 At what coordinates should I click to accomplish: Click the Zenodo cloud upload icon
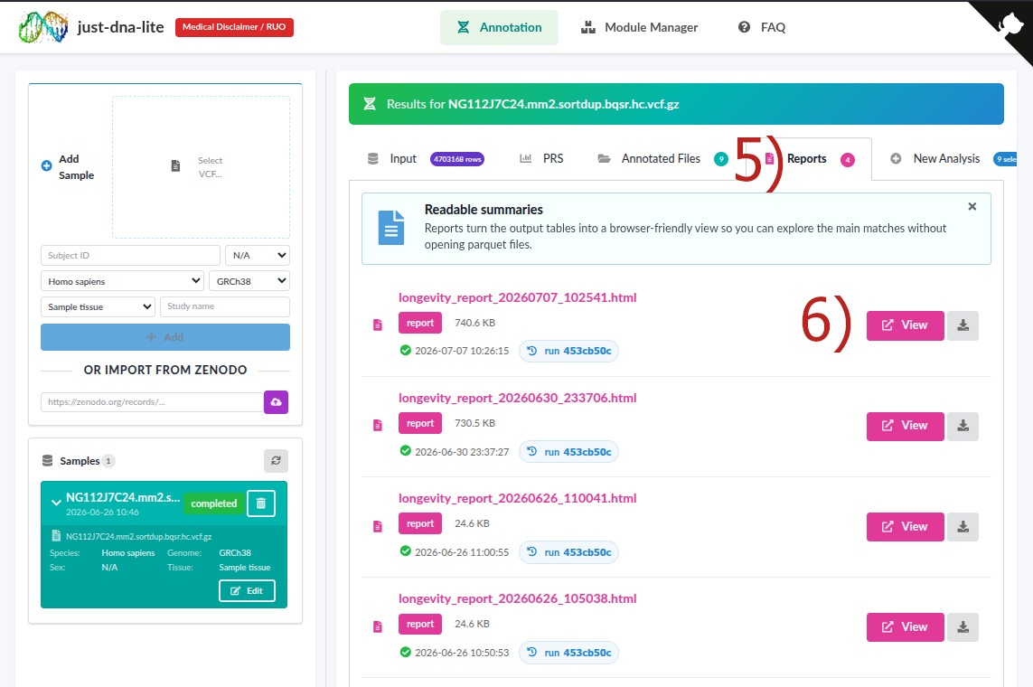pos(276,401)
